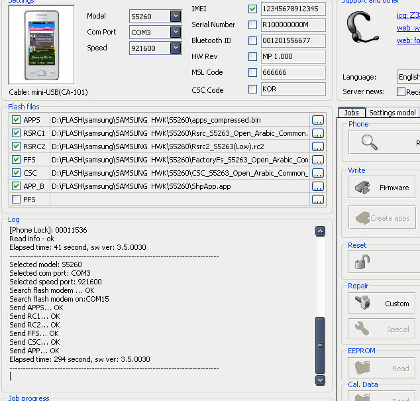Enable the CSC Code checkbox
This screenshot has height=401, width=420.
coord(252,89)
